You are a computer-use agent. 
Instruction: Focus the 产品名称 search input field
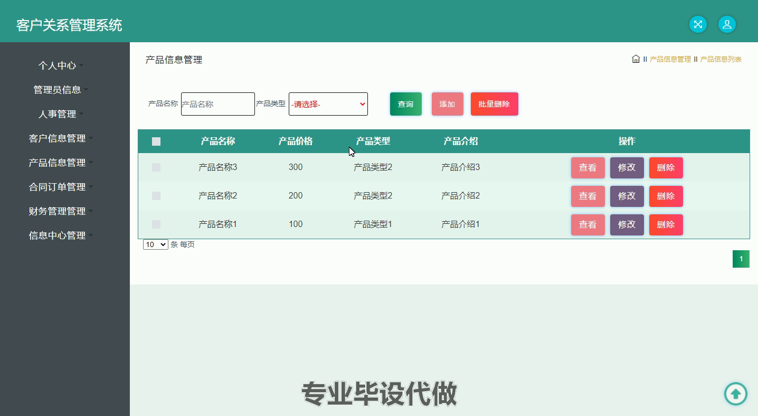coord(218,104)
